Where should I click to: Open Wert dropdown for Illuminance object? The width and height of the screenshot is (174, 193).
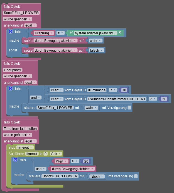coord(57,90)
